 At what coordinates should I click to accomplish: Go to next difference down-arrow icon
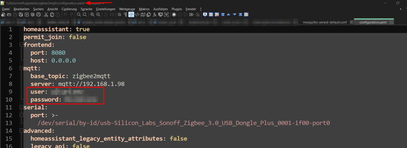(235, 15)
